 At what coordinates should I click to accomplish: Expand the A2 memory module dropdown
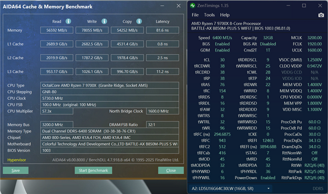pos(231,188)
